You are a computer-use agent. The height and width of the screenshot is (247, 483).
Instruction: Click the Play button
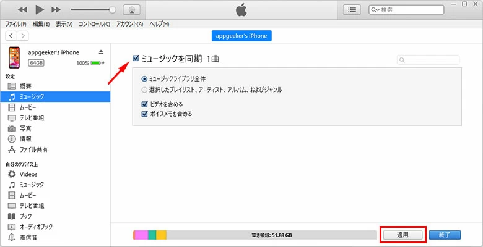pos(40,10)
